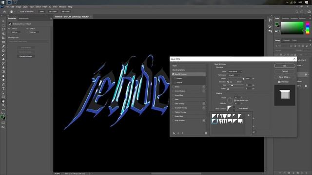Click the trash icon in Layer Style dialog
The image size is (312, 175).
[x=206, y=133]
